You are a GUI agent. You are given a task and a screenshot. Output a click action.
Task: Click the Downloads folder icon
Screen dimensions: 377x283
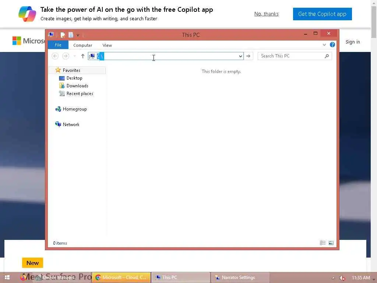click(x=62, y=85)
